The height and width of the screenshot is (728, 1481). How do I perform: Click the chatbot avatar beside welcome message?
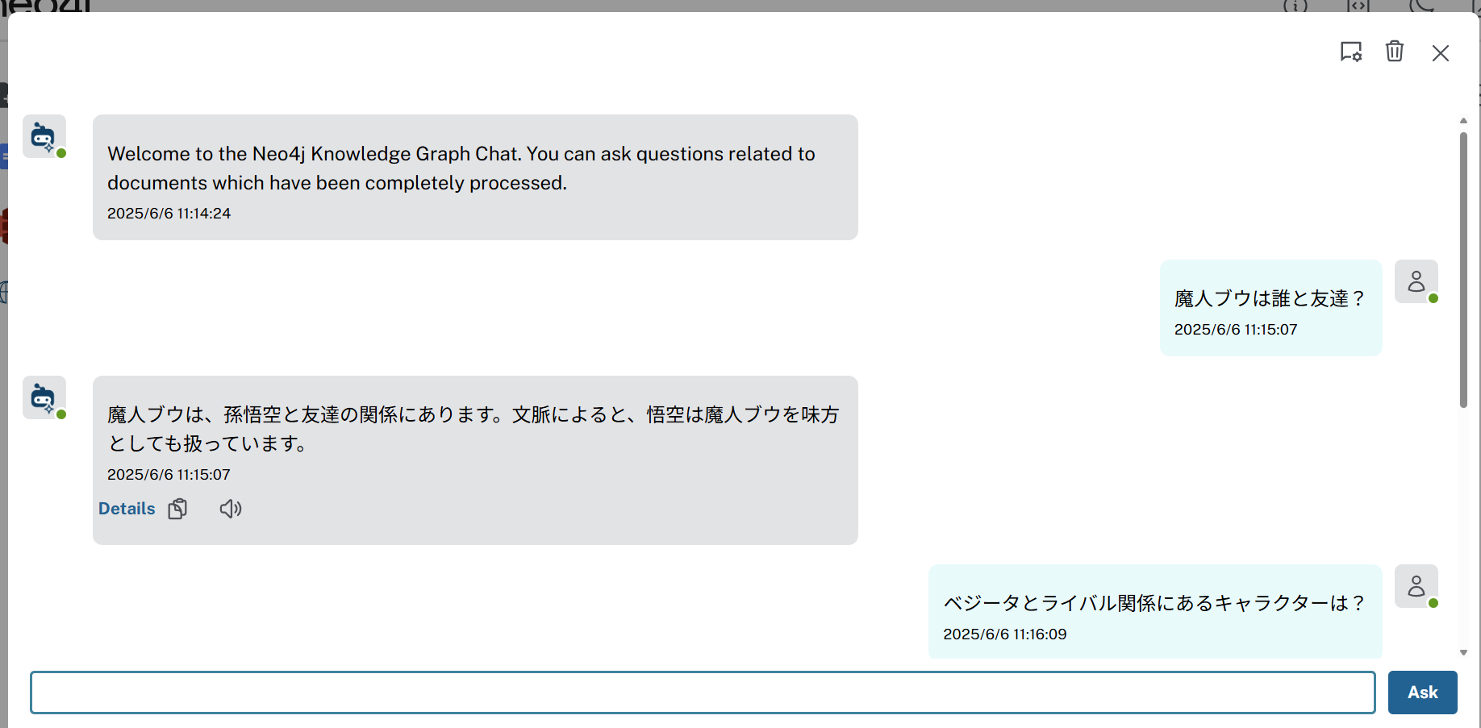44,136
